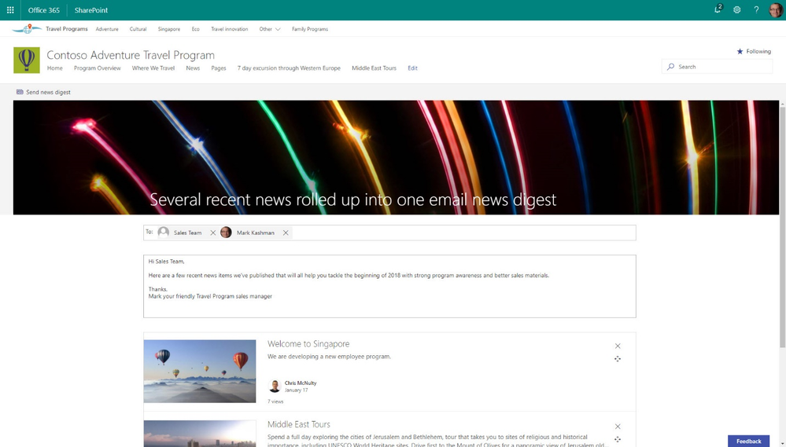
Task: Click Edit in the site navigation
Action: [412, 68]
